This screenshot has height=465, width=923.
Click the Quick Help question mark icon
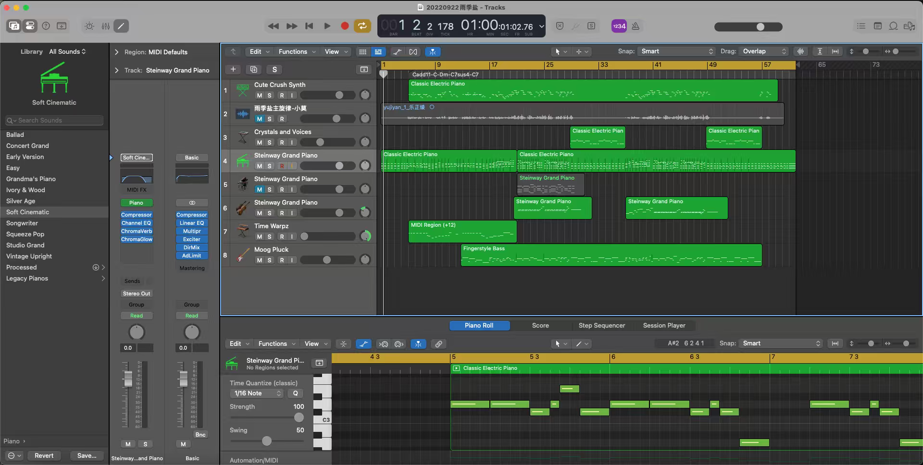pos(46,26)
